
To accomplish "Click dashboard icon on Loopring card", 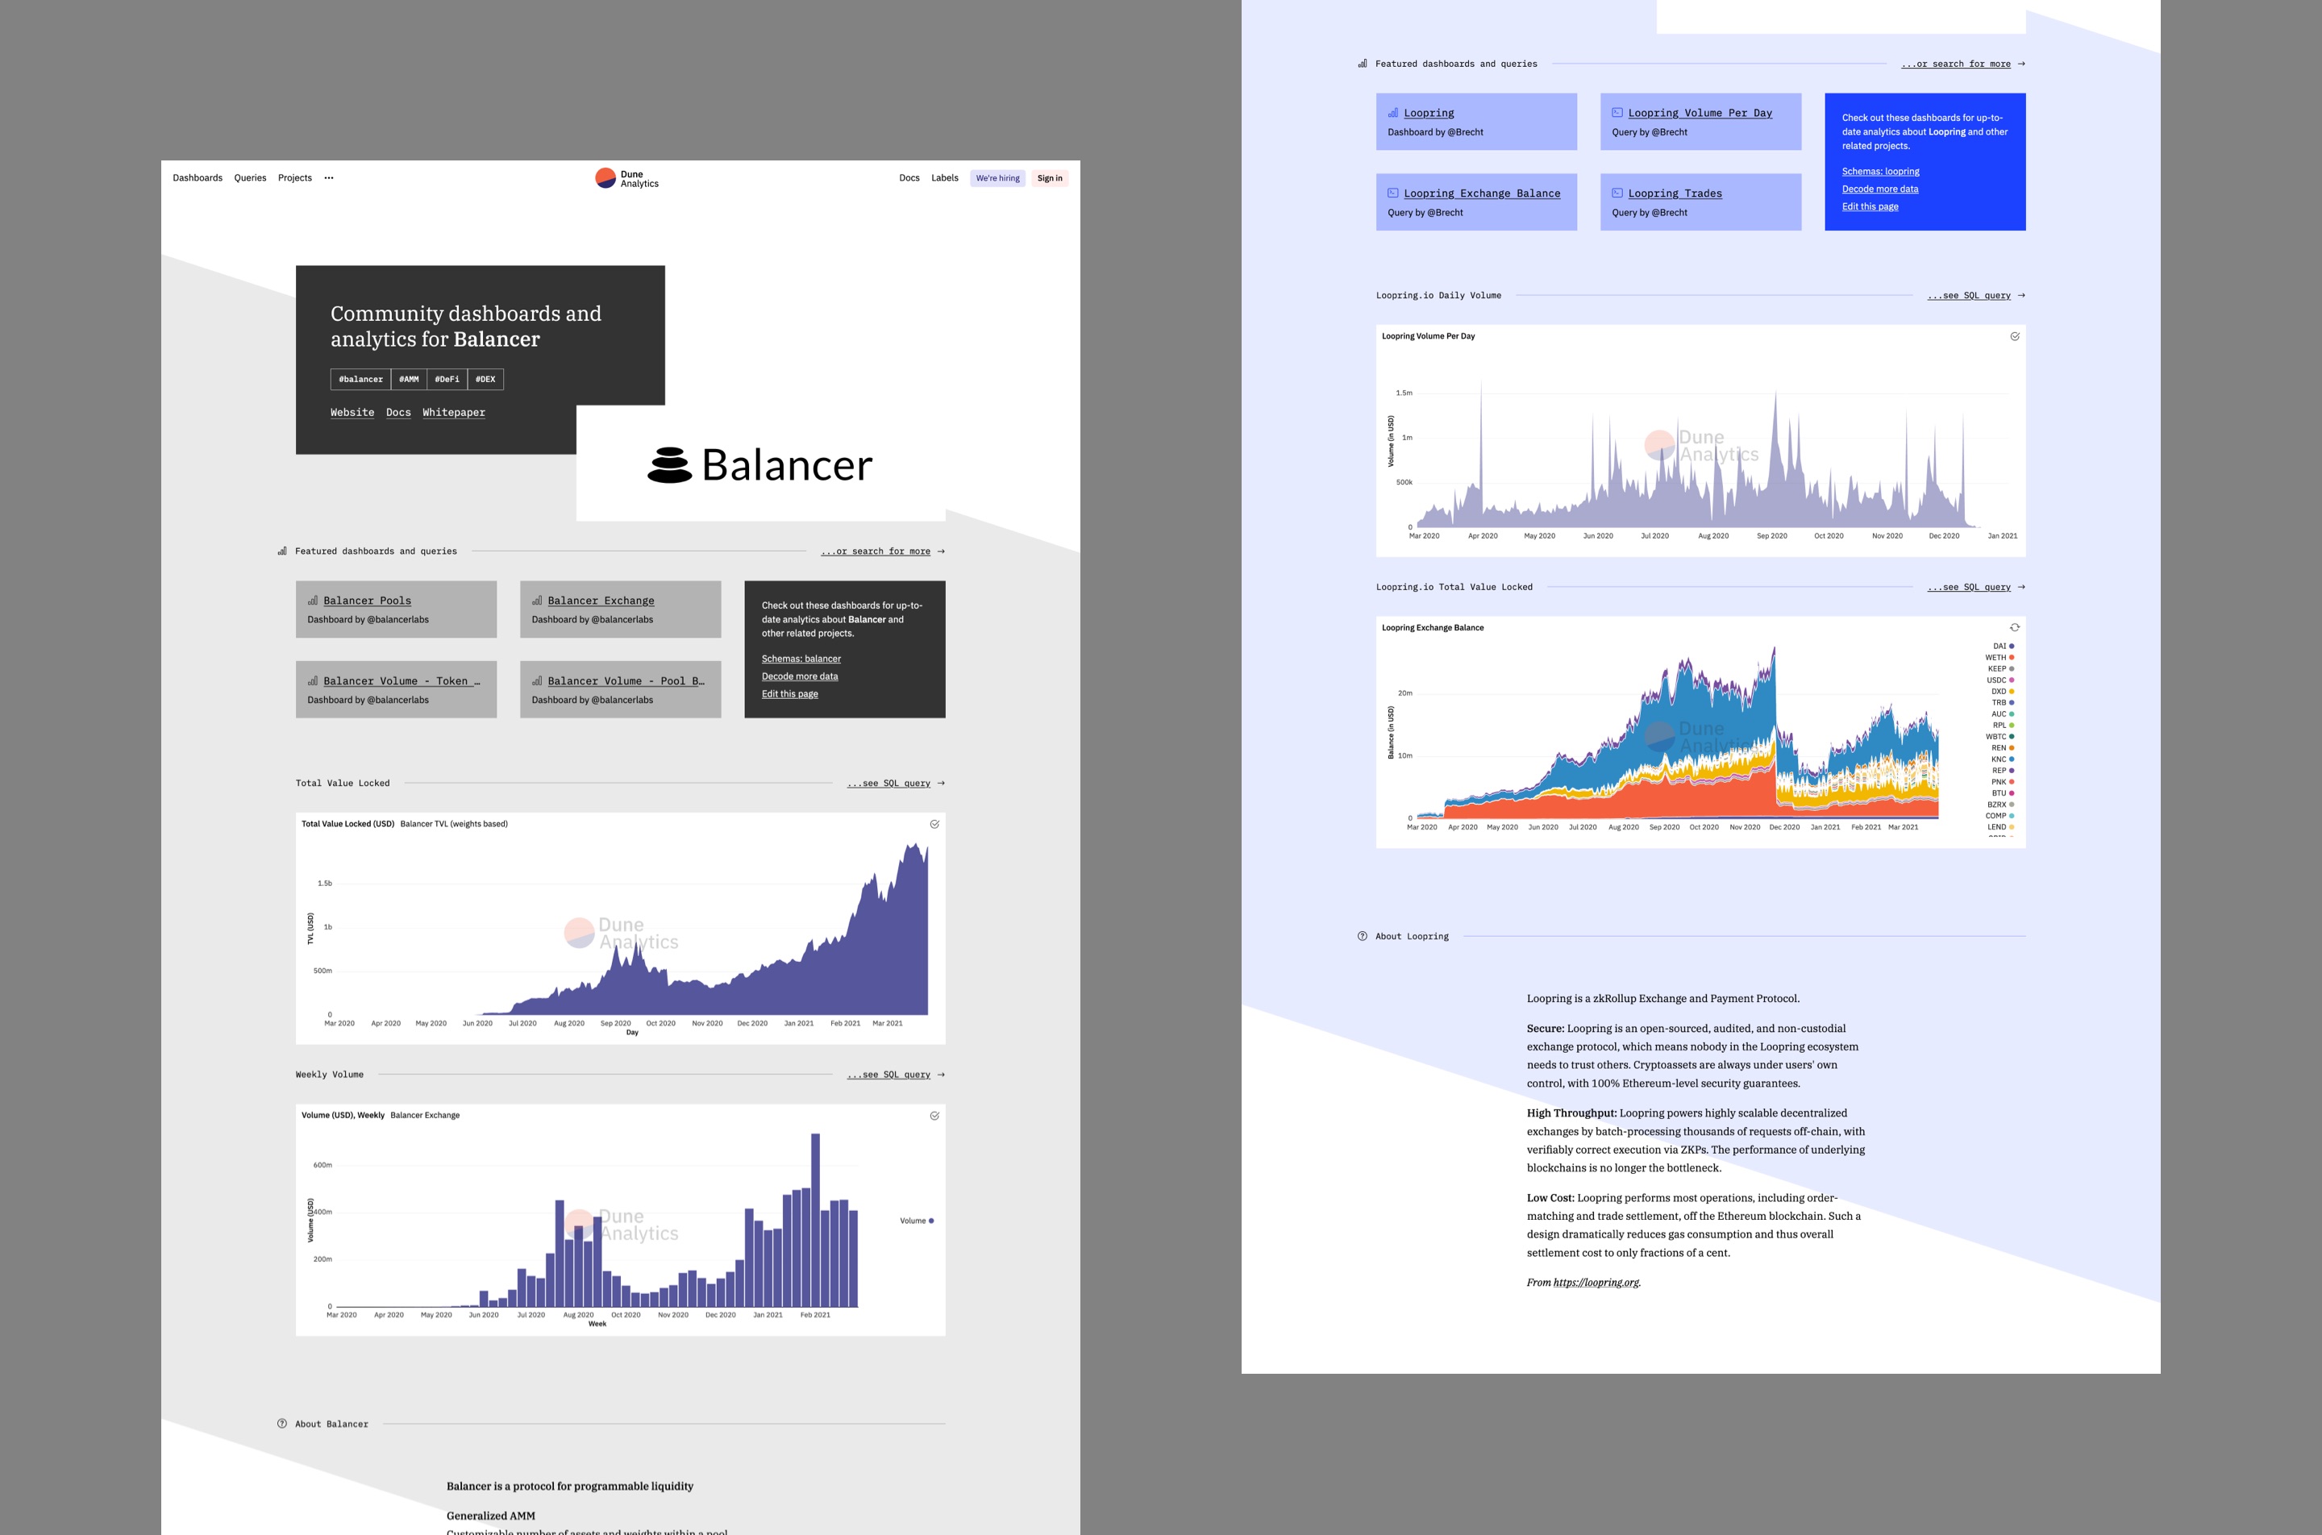I will coord(1393,113).
